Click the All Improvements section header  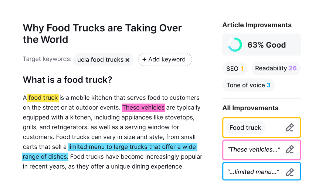click(x=250, y=108)
